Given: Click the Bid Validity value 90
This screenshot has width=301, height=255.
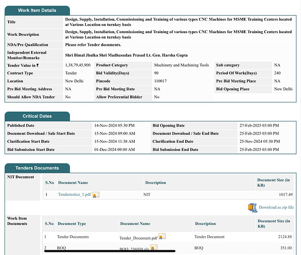Looking at the screenshot, I should 156,73.
